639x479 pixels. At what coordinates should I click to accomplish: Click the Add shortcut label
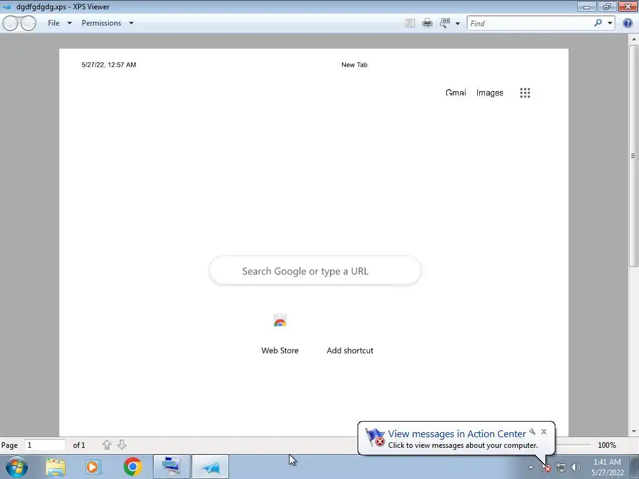click(350, 351)
